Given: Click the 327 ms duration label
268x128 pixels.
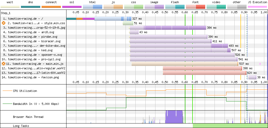Looking at the screenshot, I should click(x=137, y=19).
